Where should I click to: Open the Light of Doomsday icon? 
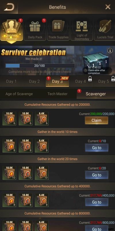[82, 30]
